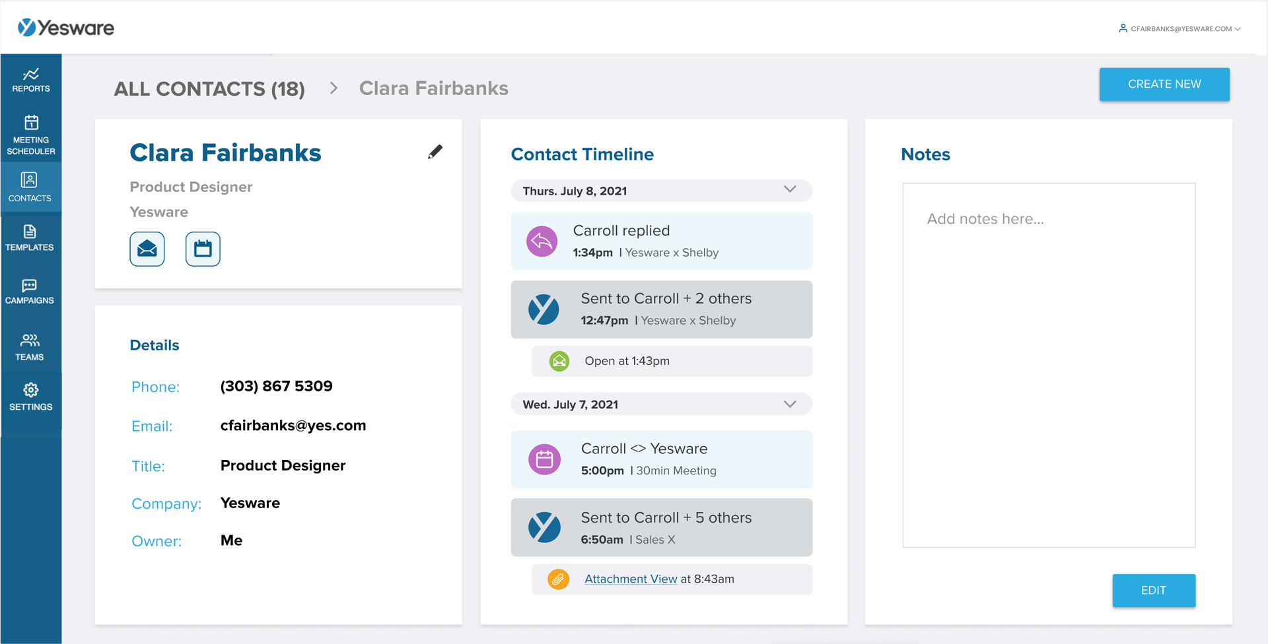Open the Sent to Carroll + 5 others entry
The width and height of the screenshot is (1268, 644).
click(x=662, y=527)
